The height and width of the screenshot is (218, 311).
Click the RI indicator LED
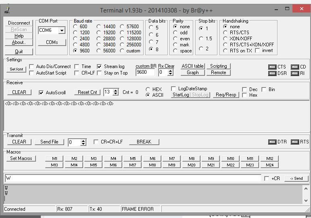(x=295, y=73)
